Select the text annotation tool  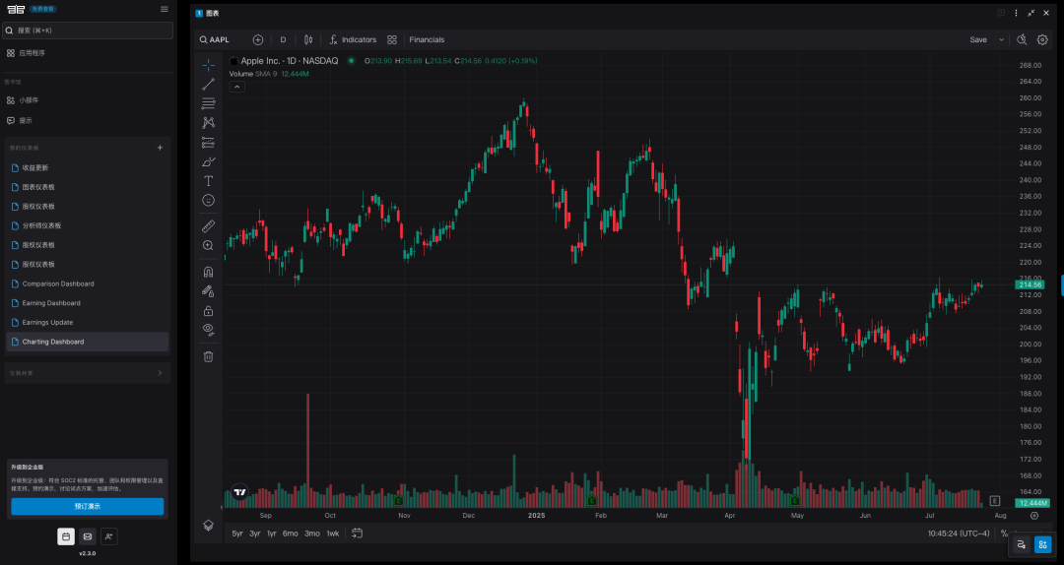[208, 181]
